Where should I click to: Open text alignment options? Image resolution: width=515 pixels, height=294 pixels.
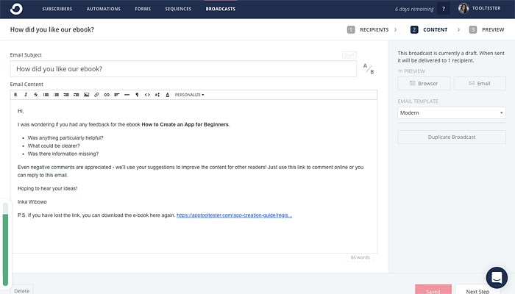116,95
